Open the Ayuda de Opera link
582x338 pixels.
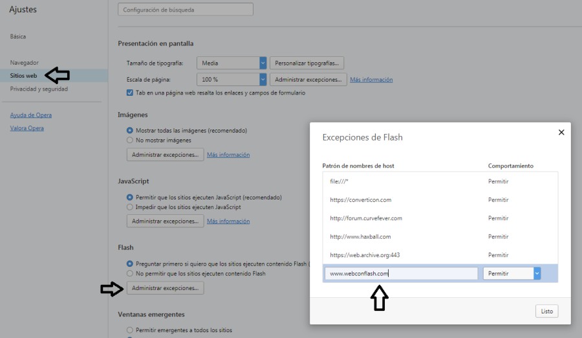[x=31, y=115]
